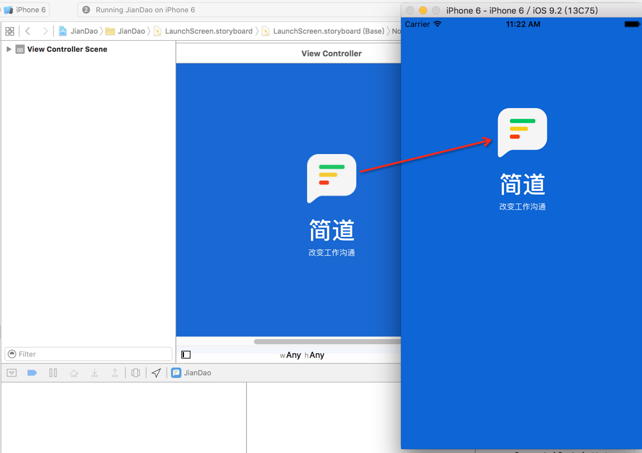
Task: Click the View Controller title on canvas
Action: pos(332,54)
